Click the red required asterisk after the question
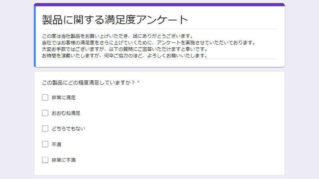 click(x=138, y=82)
